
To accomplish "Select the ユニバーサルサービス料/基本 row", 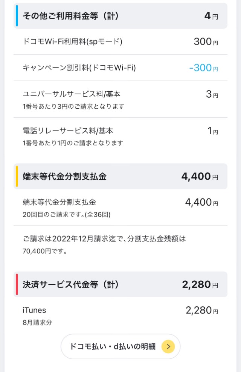I will pos(120,99).
